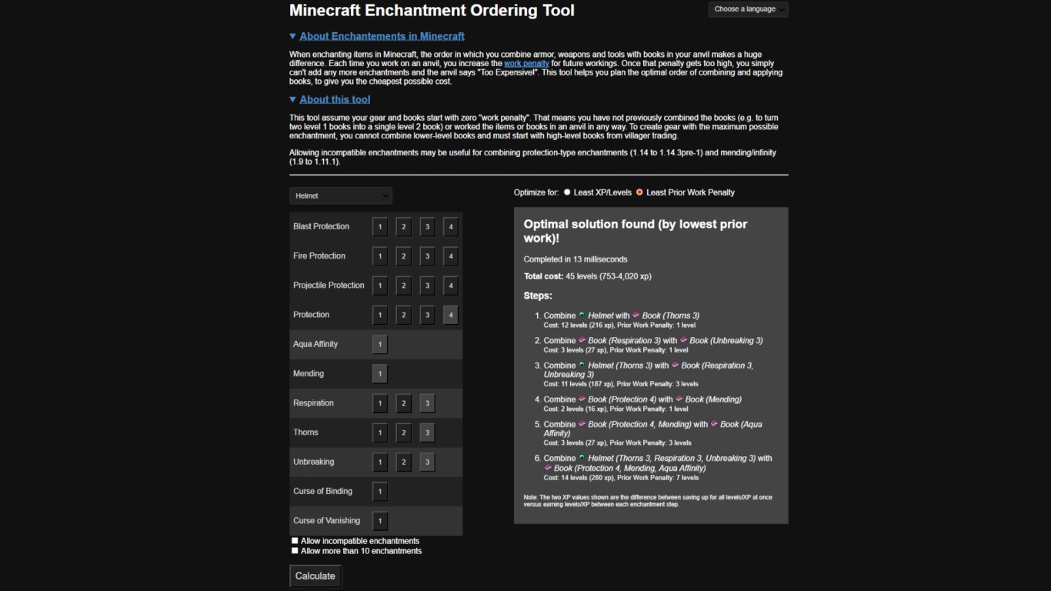Enable Allow more than 10 enchantments
The width and height of the screenshot is (1051, 591).
point(295,550)
